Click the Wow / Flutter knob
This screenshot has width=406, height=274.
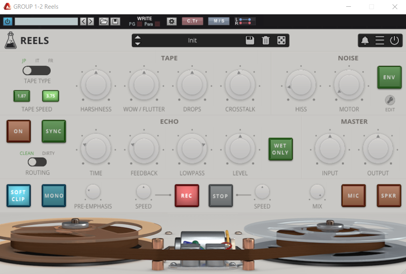(x=144, y=85)
